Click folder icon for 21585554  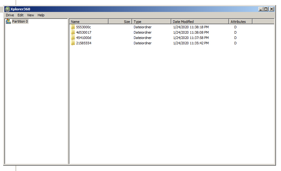[73, 43]
